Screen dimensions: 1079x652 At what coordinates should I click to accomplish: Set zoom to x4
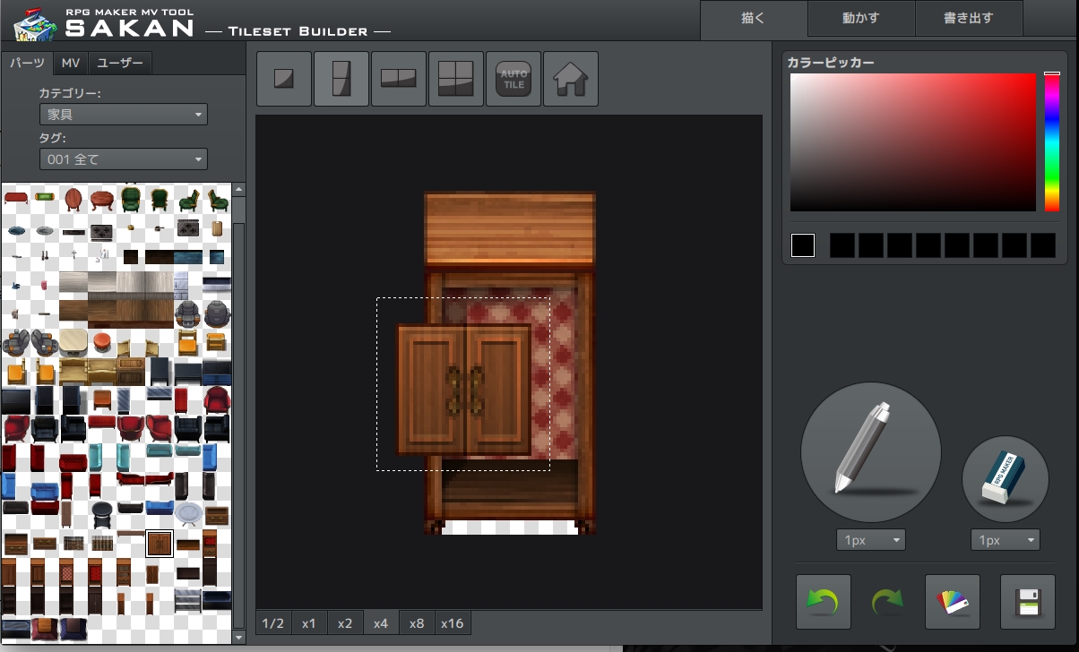381,623
